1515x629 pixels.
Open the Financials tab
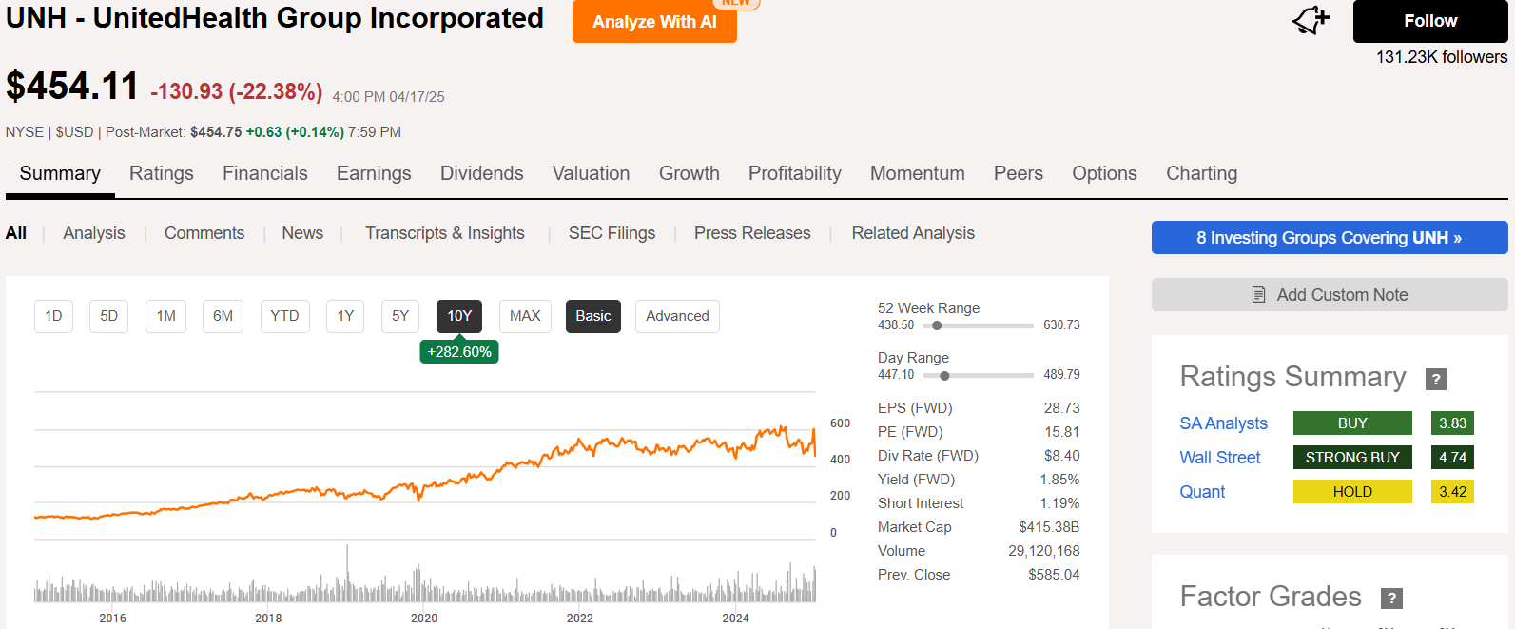[x=265, y=173]
